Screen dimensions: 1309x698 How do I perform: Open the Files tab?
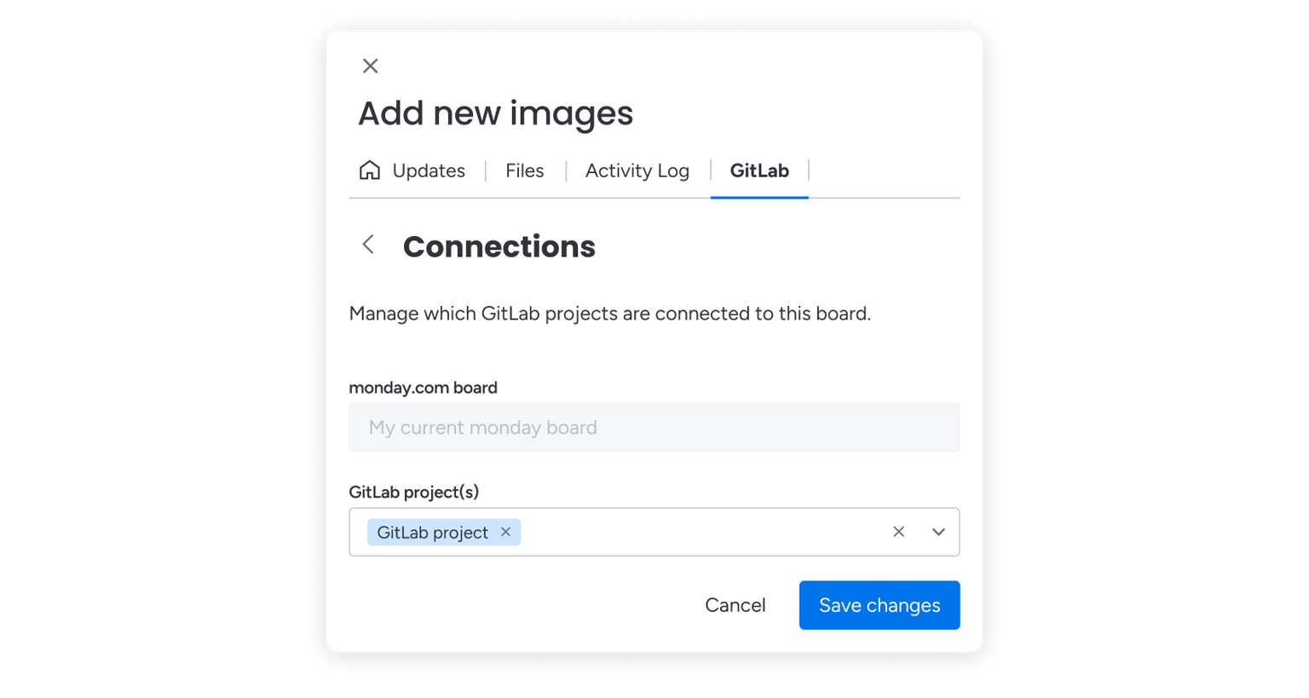pyautogui.click(x=524, y=171)
